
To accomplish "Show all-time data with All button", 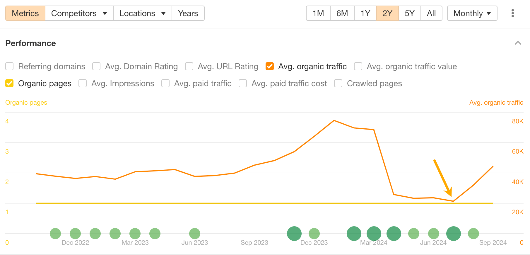I will (x=431, y=13).
